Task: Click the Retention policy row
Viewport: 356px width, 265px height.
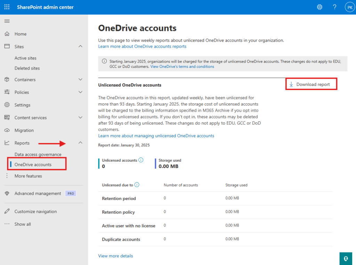Action: (215, 212)
